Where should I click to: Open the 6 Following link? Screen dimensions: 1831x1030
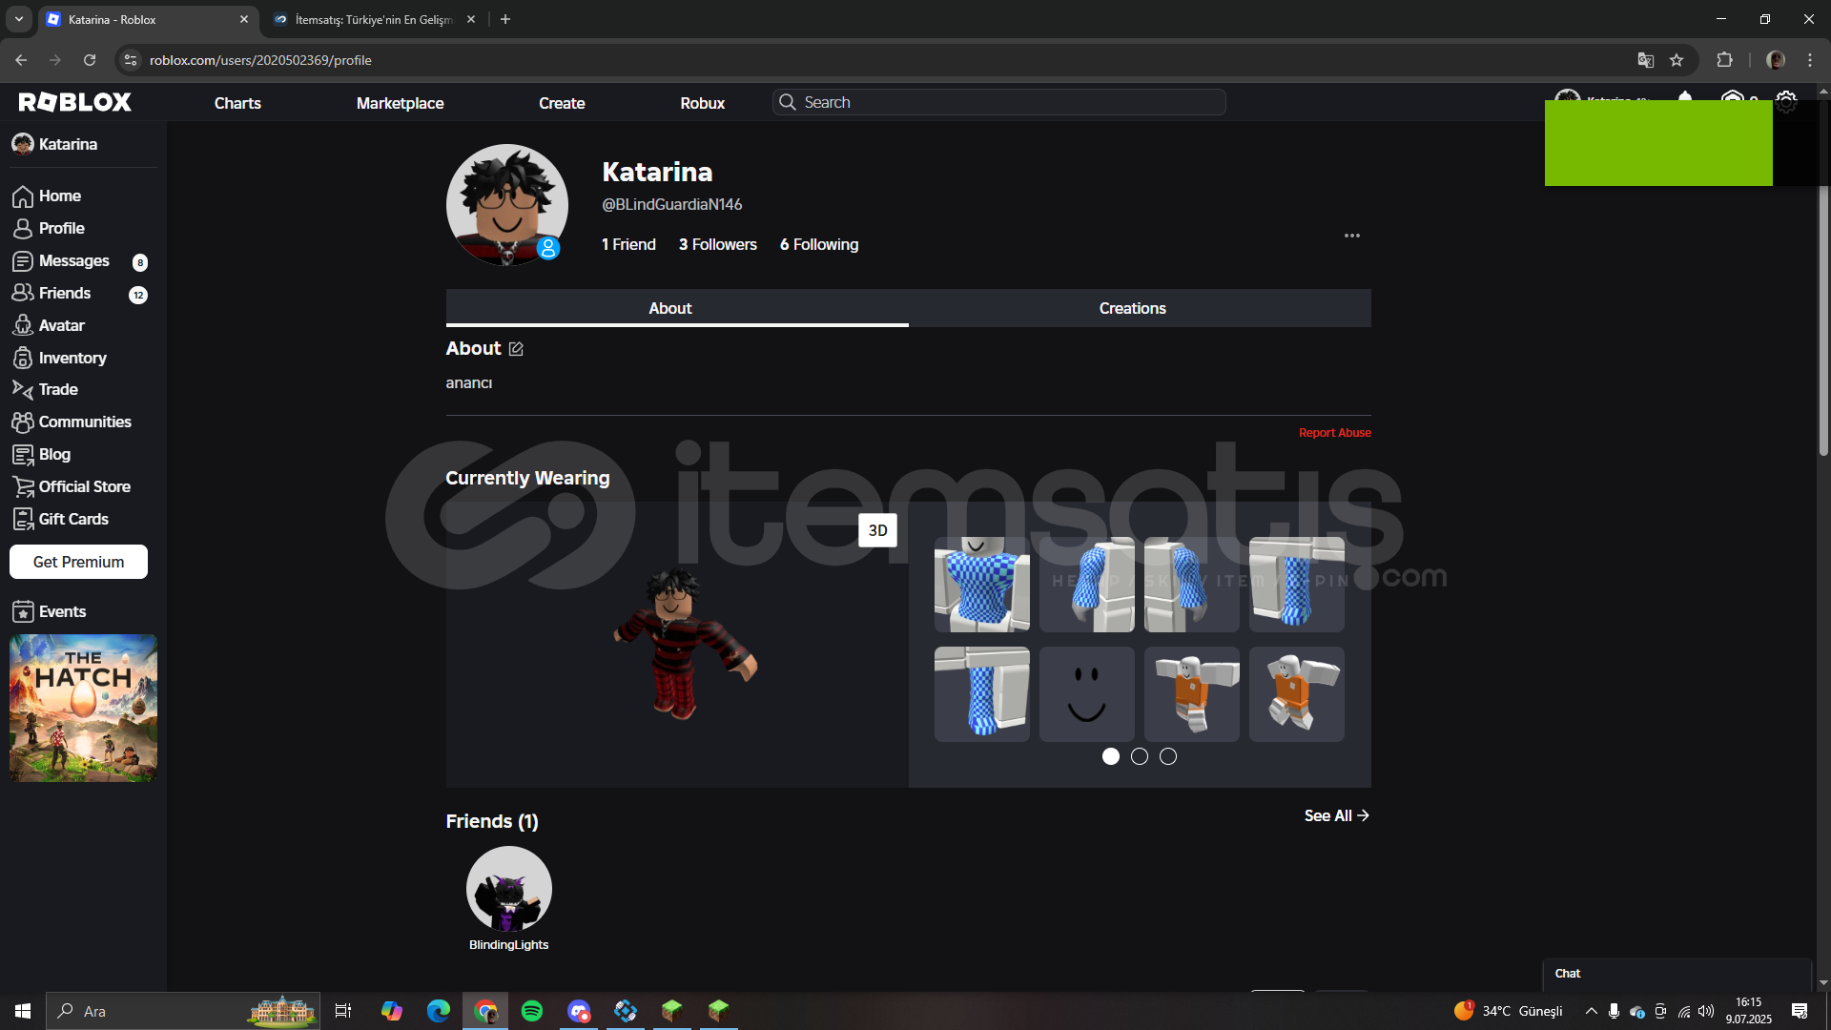[x=819, y=245]
